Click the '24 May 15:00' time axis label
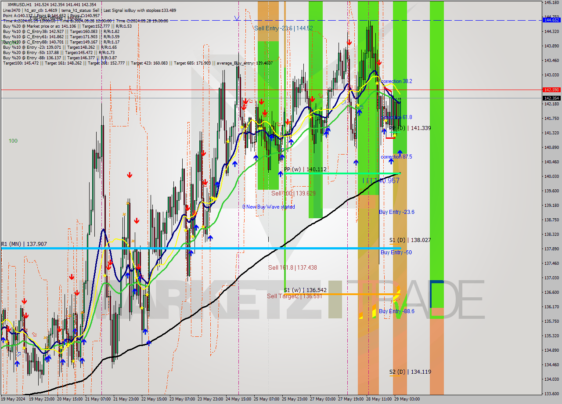 click(238, 399)
